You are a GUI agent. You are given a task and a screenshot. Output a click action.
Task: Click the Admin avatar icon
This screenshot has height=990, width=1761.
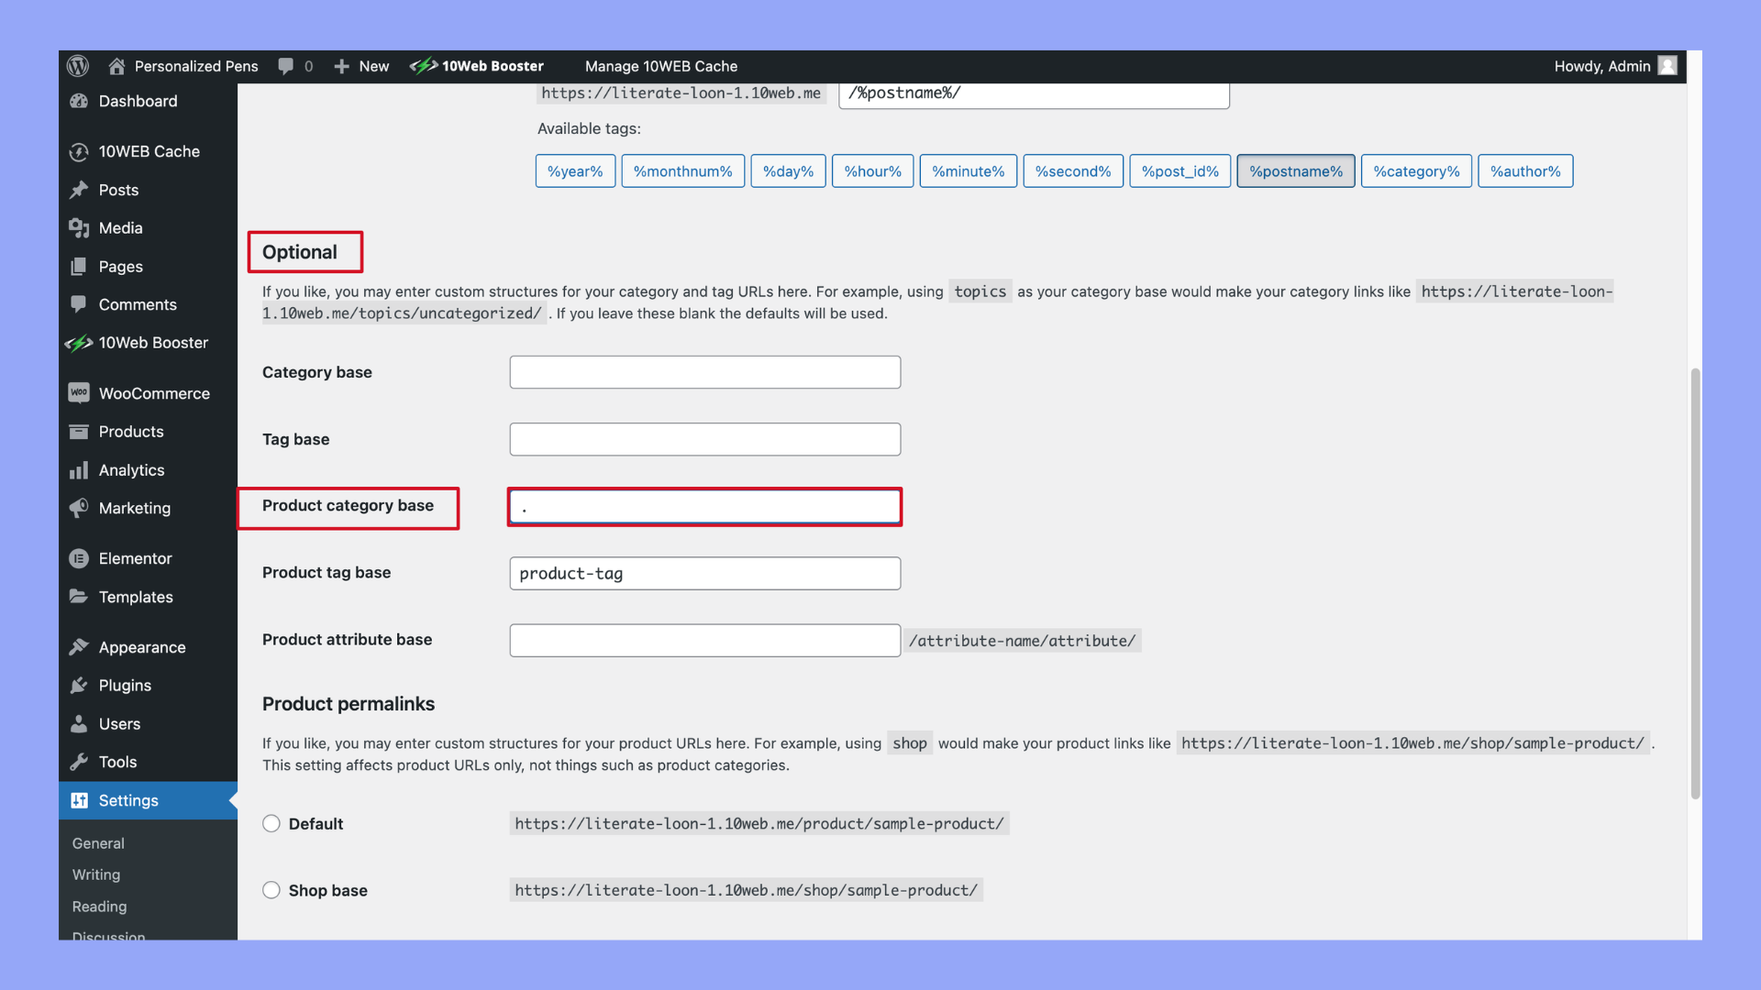tap(1667, 66)
